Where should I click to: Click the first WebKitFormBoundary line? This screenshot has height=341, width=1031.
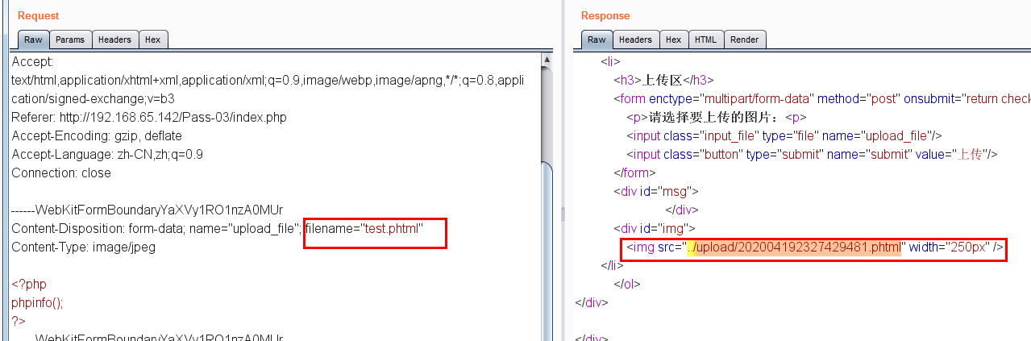click(x=148, y=210)
